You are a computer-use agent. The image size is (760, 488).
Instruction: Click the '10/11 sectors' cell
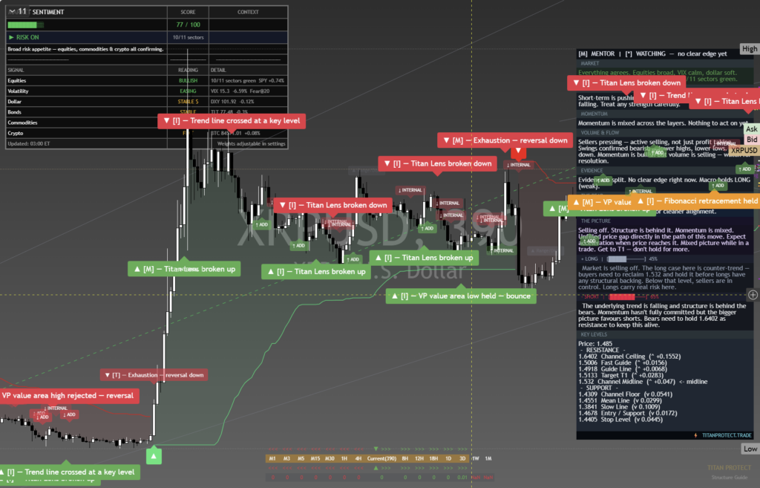[x=188, y=37]
